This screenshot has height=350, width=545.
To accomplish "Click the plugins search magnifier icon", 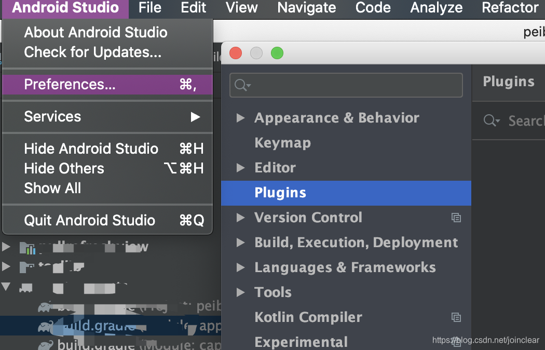I will pos(492,120).
